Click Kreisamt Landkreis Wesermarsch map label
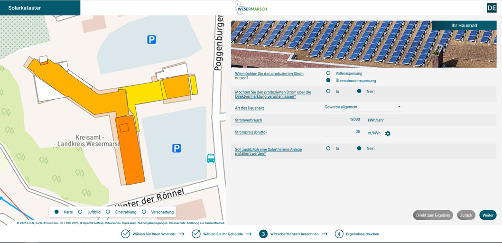The image size is (502, 243). (87, 141)
